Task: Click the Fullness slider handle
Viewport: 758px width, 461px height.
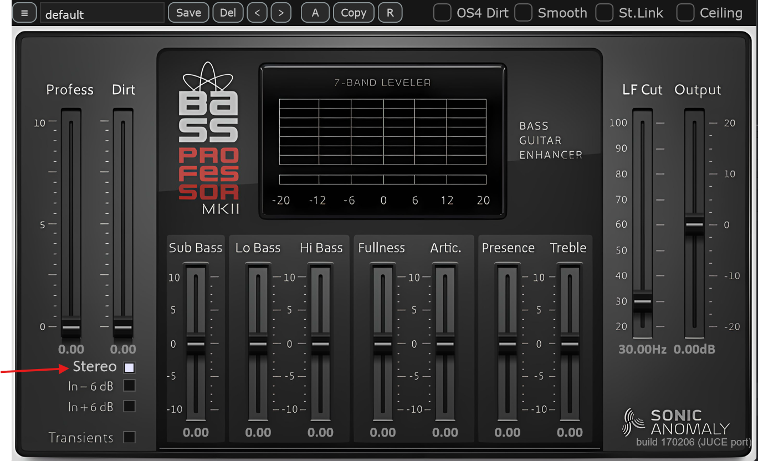Action: click(382, 344)
